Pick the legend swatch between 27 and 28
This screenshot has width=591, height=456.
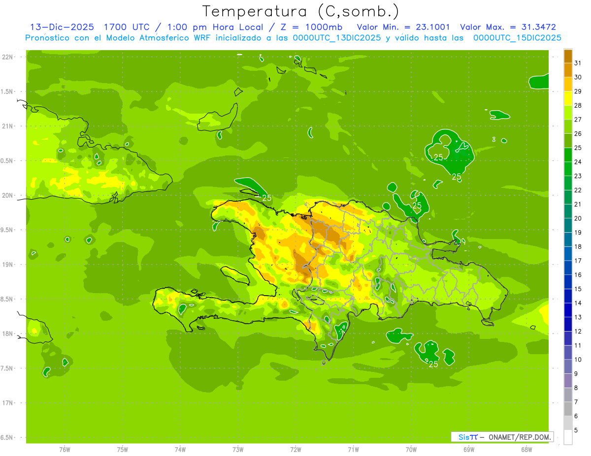[x=568, y=112]
